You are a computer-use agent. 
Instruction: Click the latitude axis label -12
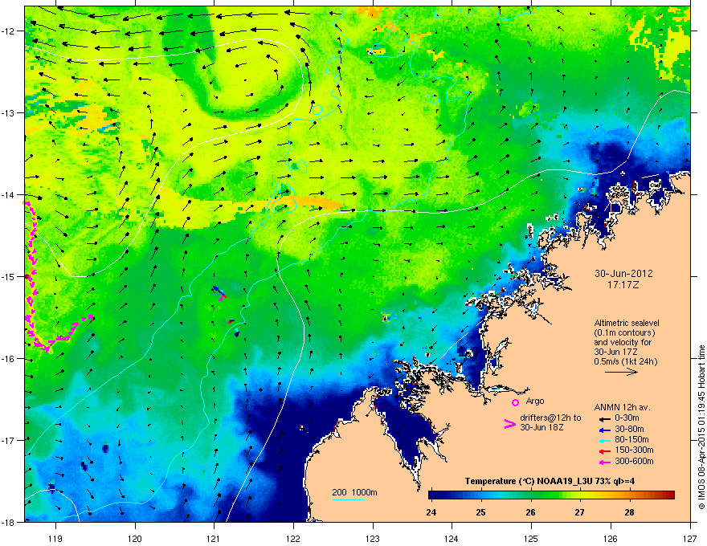8,31
